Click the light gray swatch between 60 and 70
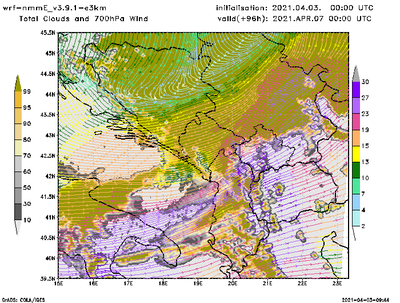 pyautogui.click(x=18, y=164)
